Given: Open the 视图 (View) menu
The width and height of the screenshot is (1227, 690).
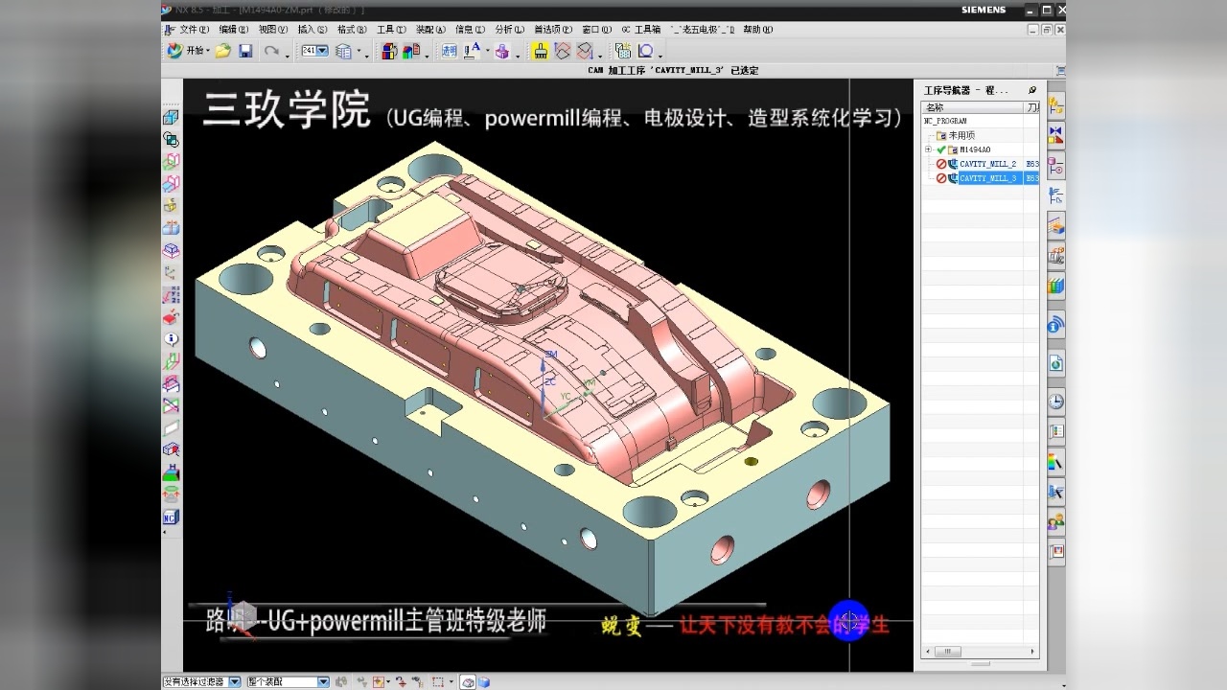Looking at the screenshot, I should [x=273, y=30].
